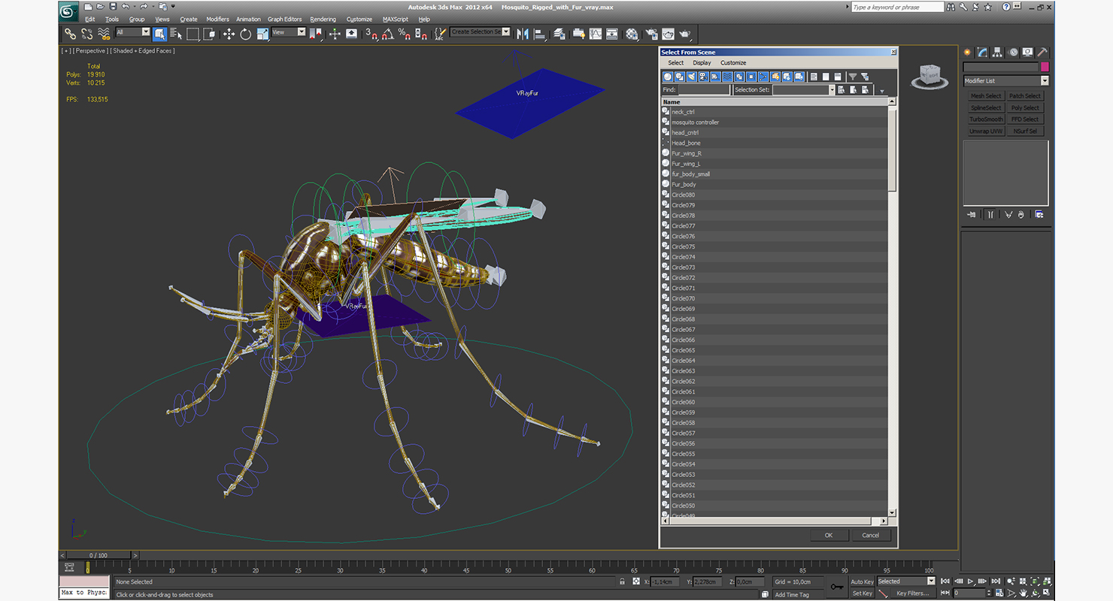
Task: Click the funnel filter icon in dialog
Action: click(852, 77)
